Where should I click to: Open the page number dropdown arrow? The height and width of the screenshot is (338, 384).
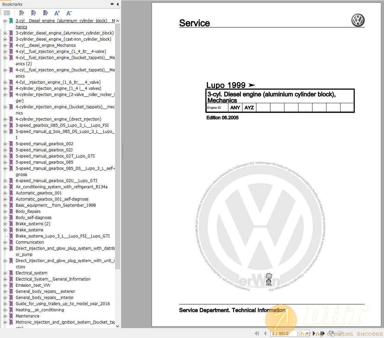point(307,333)
